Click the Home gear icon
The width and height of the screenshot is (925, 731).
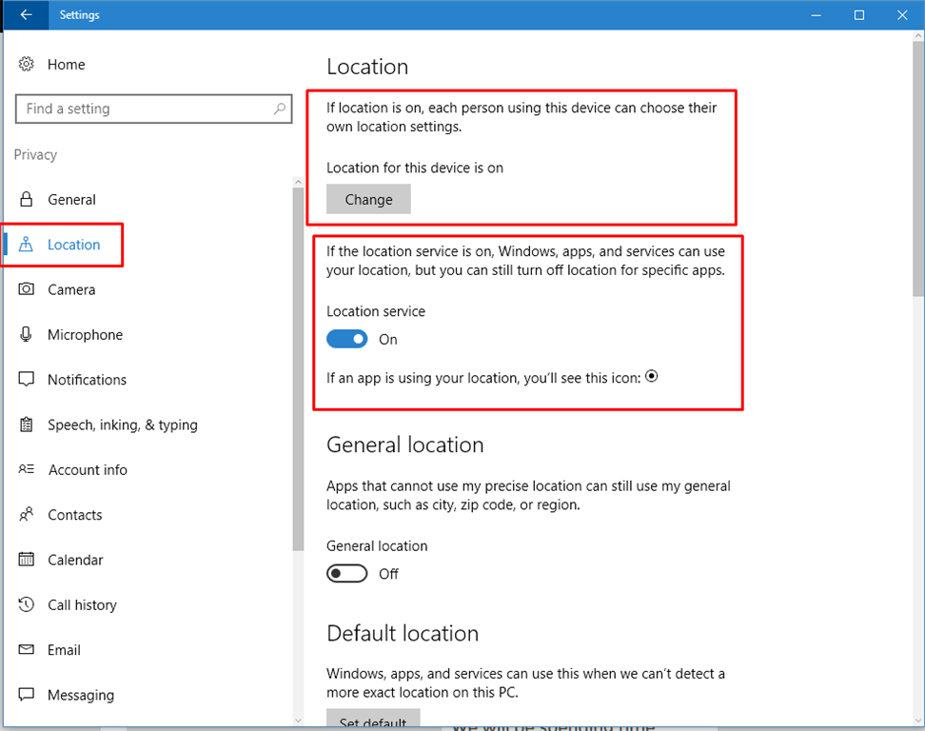(x=27, y=65)
